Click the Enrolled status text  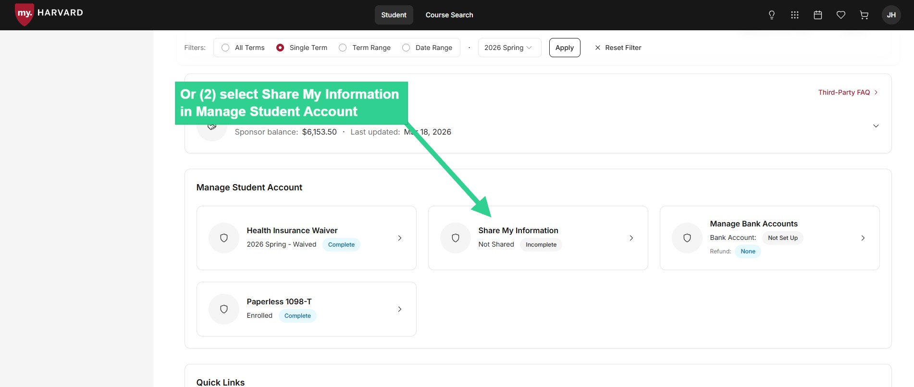click(259, 315)
